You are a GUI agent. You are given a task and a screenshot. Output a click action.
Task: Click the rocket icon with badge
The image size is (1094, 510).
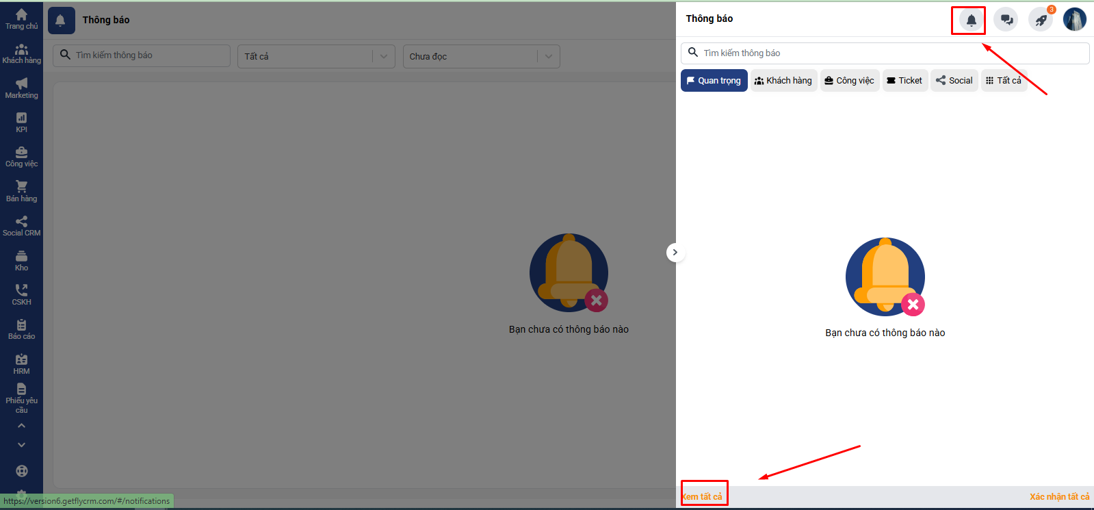[x=1041, y=20]
